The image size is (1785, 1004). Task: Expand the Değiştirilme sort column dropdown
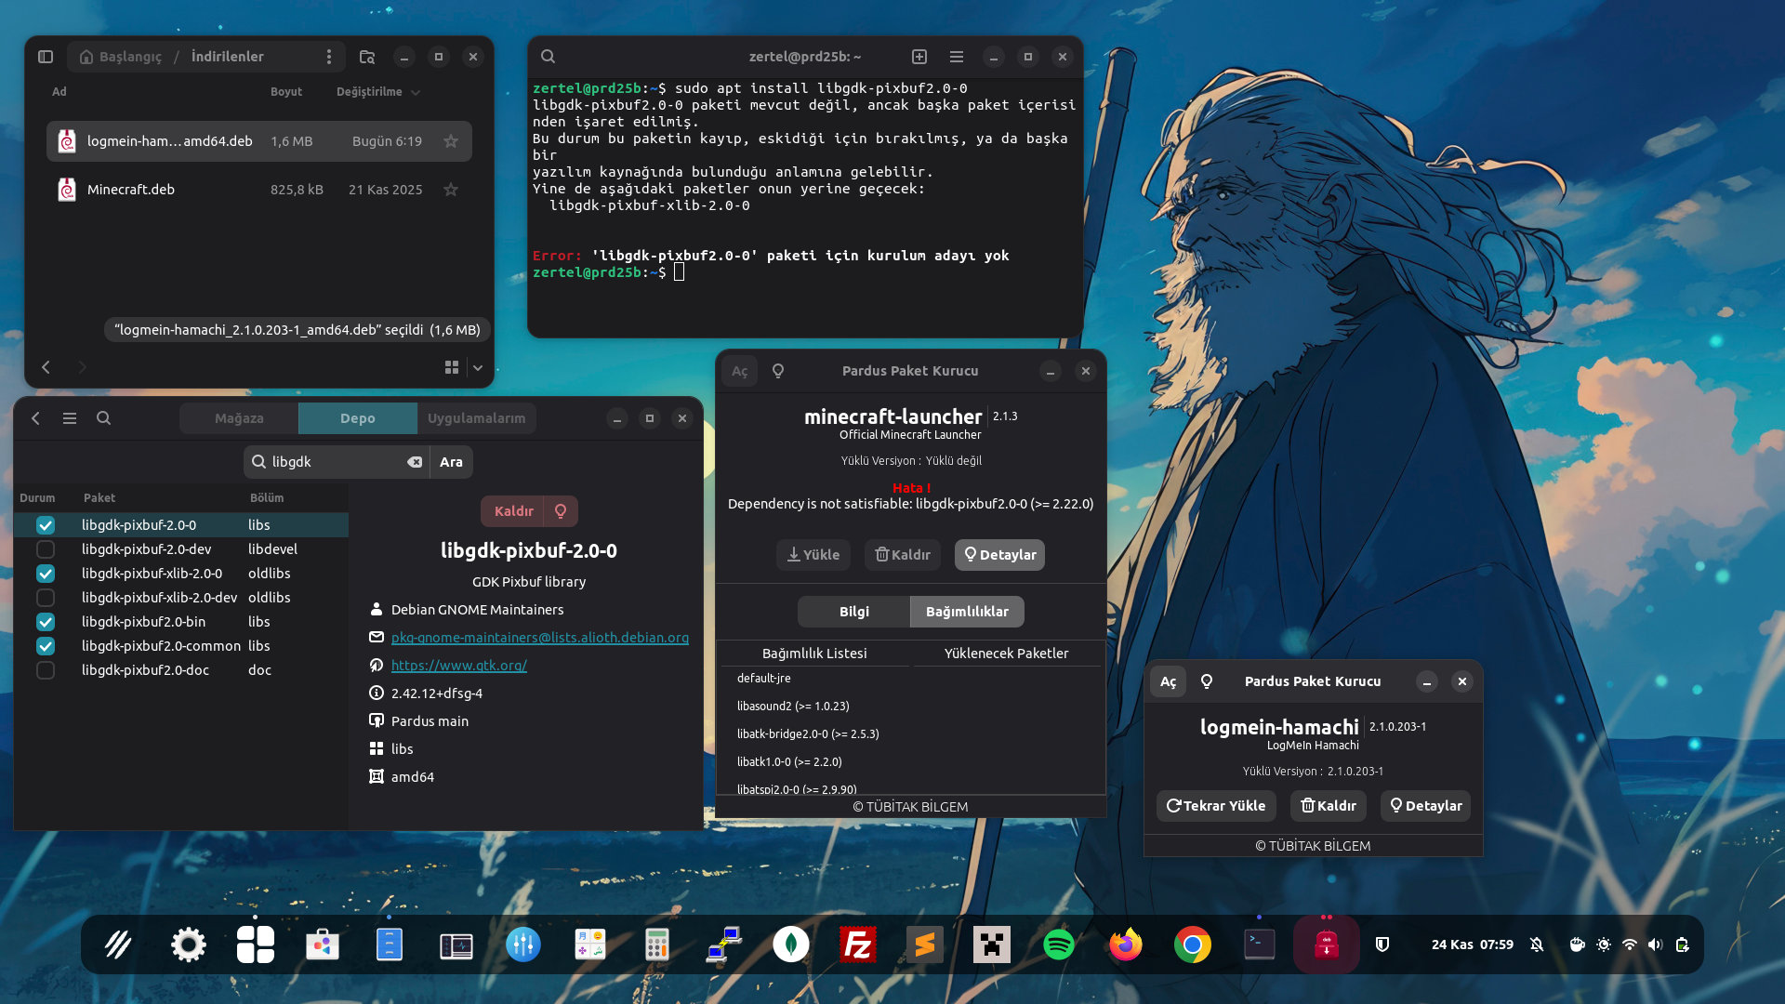coord(416,92)
